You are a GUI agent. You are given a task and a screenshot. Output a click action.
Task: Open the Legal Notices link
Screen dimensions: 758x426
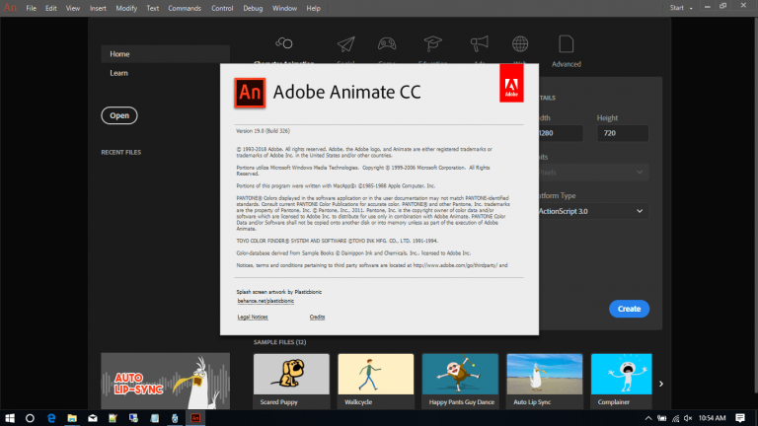253,317
